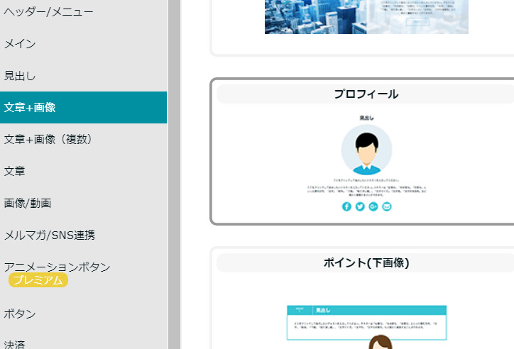
Task: Open the ヘッダー/メニュー category
Action: 48,12
